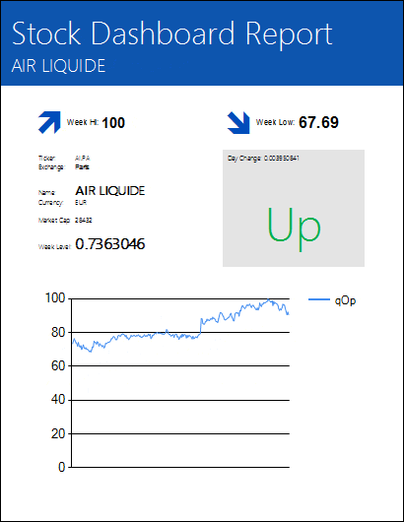The width and height of the screenshot is (404, 522).
Task: Select the AI.PA ticker value
Action: pos(82,159)
